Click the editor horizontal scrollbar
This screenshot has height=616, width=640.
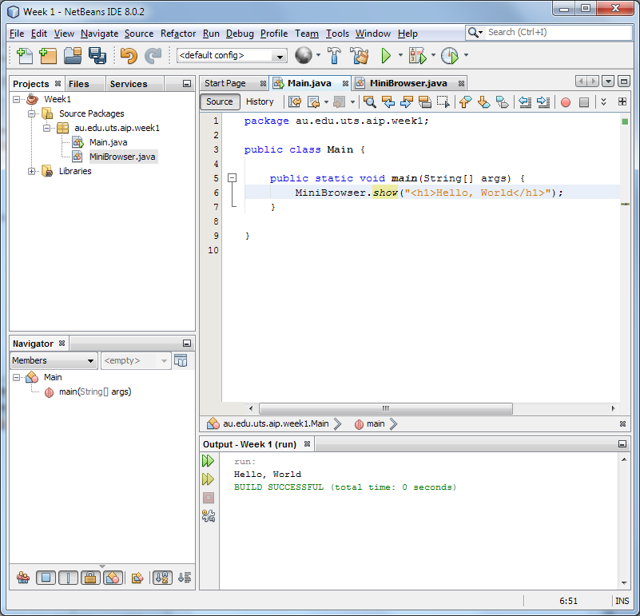tap(385, 408)
